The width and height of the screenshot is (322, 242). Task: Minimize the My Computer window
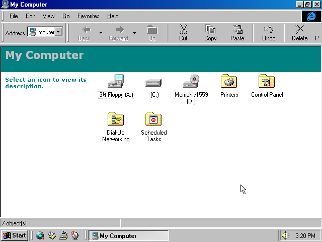(x=299, y=5)
